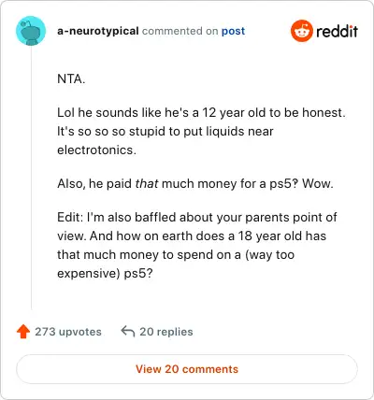Click the "commented on" text
This screenshot has width=374, height=400.
coord(180,31)
